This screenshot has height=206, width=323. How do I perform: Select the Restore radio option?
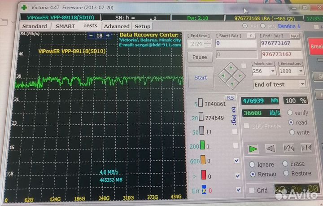point(286,173)
